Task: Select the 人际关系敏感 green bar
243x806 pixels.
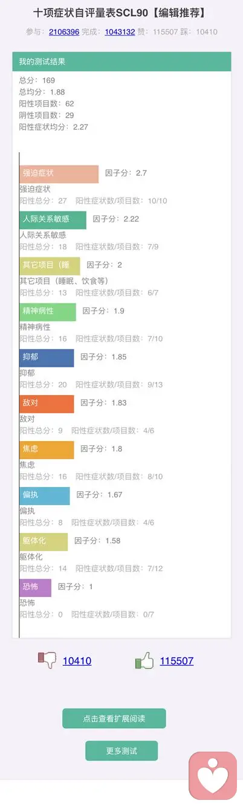Action: [x=53, y=220]
